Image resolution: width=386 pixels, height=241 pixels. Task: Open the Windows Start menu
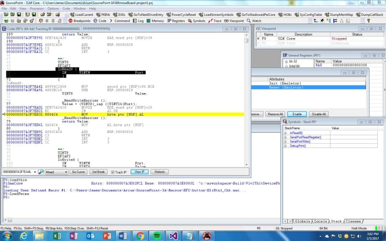tap(7, 236)
